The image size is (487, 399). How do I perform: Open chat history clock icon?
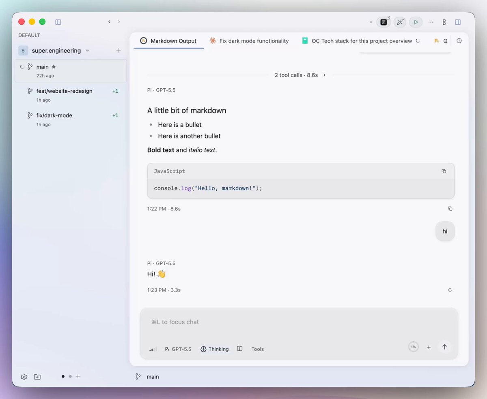point(459,41)
